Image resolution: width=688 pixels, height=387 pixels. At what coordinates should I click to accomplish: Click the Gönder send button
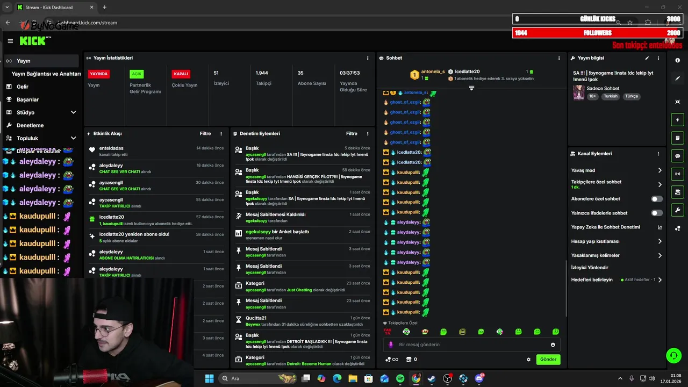(548, 360)
